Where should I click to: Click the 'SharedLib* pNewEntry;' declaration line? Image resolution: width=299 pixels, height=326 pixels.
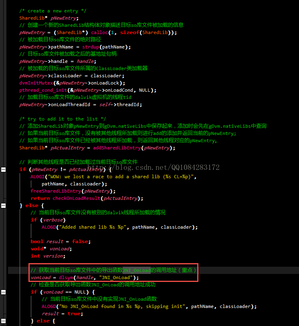(49, 18)
